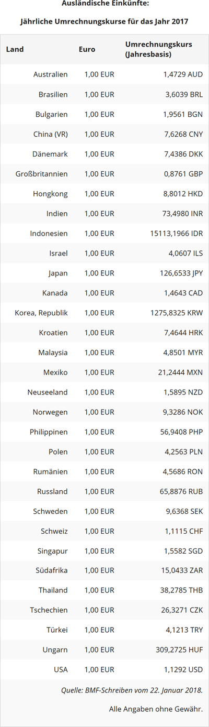Select the Schweiz row label

coord(54,532)
